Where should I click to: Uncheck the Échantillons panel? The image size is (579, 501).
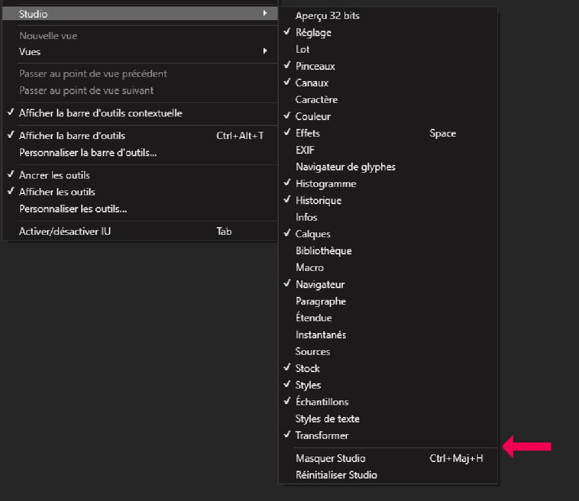click(388, 402)
